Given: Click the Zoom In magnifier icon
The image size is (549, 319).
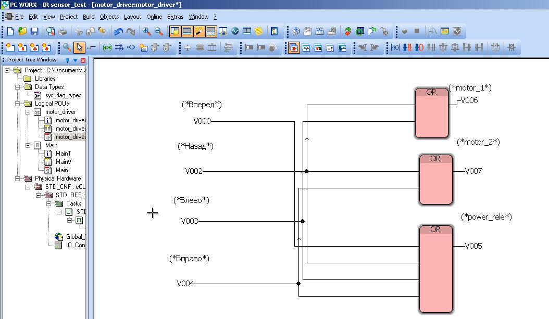Looking at the screenshot, I should [x=147, y=32].
